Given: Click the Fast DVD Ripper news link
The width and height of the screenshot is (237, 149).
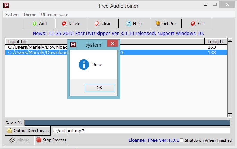Looking at the screenshot, I should 118,33.
